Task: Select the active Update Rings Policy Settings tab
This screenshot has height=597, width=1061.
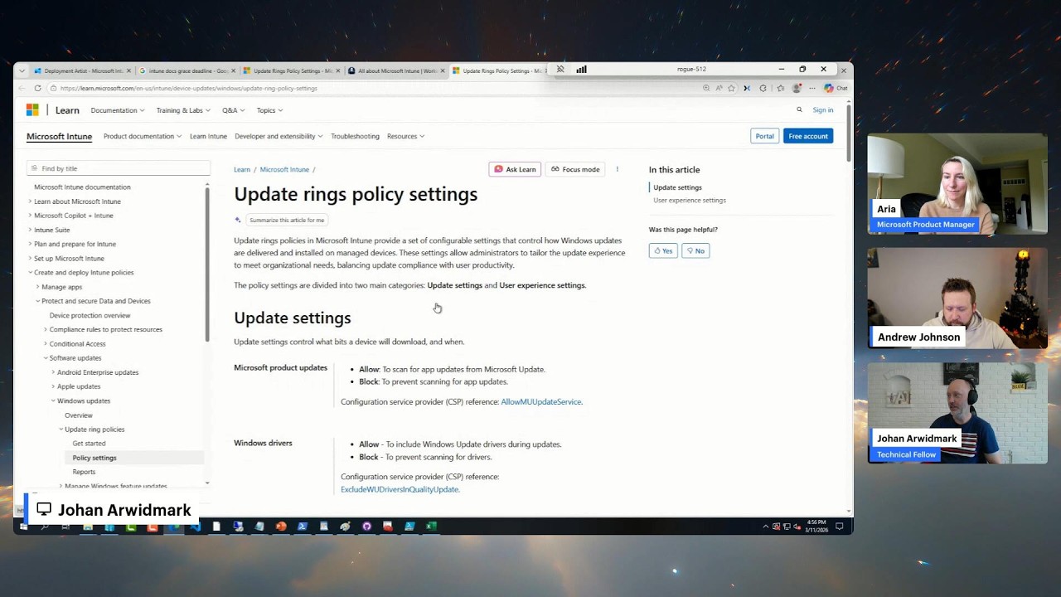Action: (499, 70)
